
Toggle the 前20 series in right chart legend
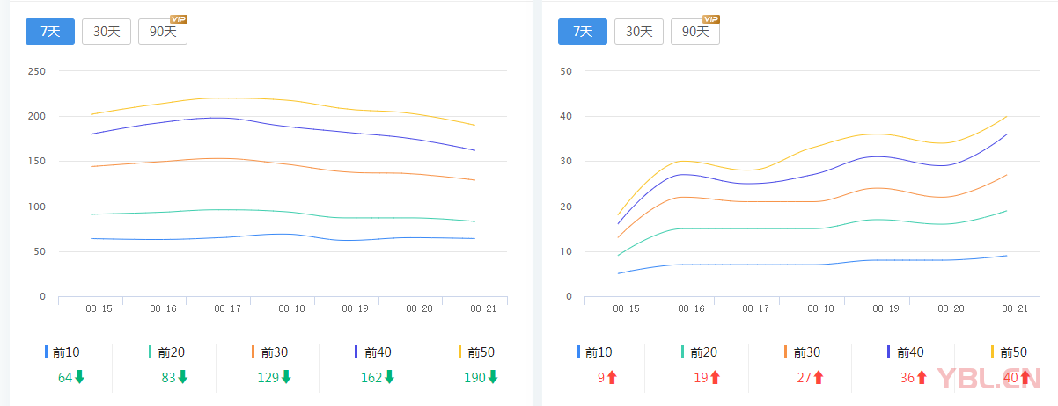pyautogui.click(x=700, y=352)
